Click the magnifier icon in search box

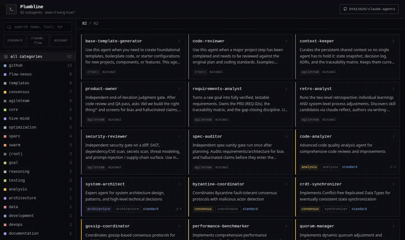pyautogui.click(x=9, y=27)
